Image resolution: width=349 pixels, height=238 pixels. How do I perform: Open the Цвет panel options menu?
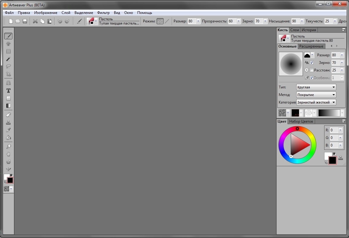344,121
